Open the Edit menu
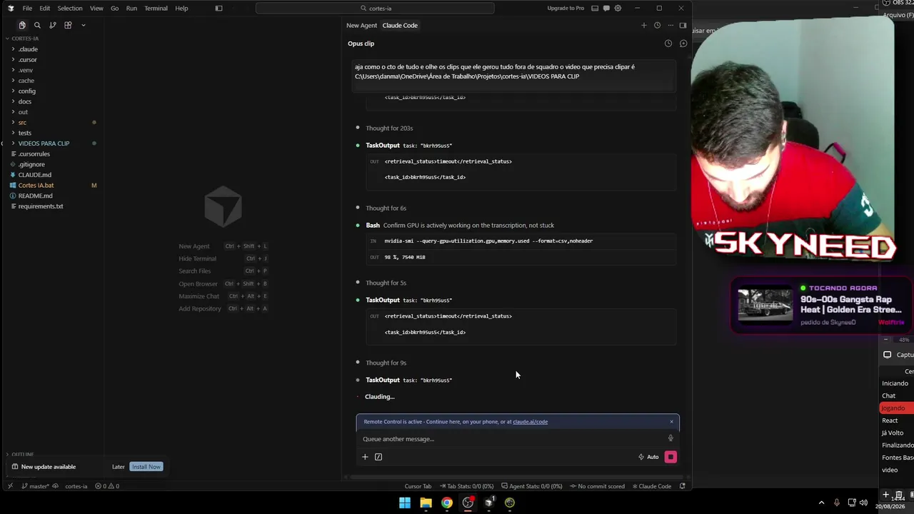 (44, 9)
